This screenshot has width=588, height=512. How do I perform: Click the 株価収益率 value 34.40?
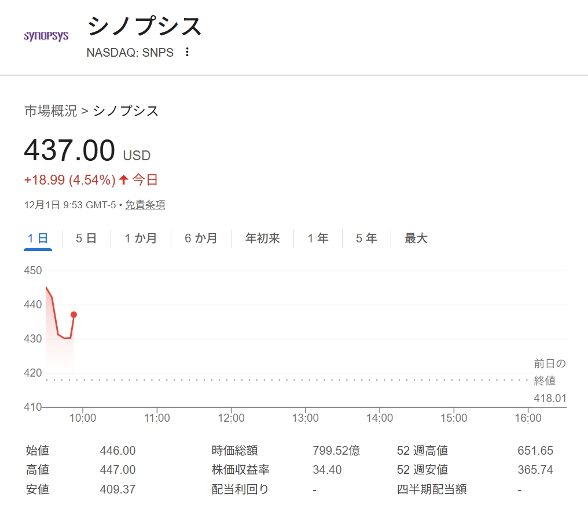click(x=327, y=470)
